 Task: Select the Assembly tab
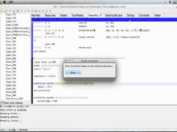[x=95, y=15]
